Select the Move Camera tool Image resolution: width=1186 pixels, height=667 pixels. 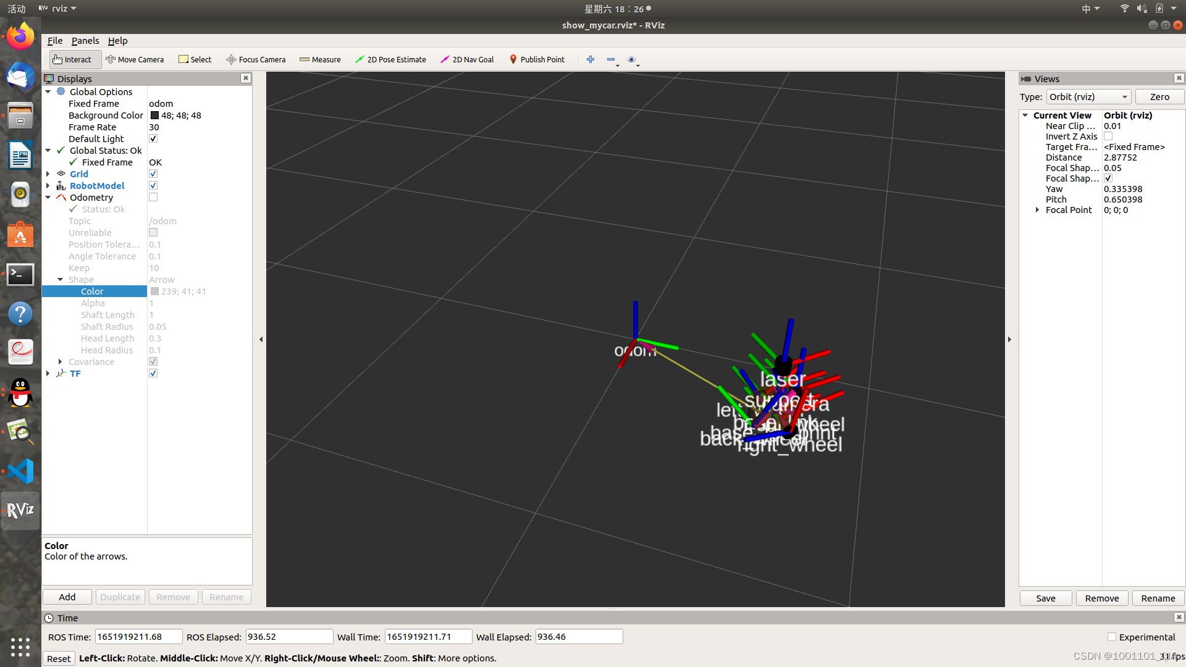(x=135, y=59)
